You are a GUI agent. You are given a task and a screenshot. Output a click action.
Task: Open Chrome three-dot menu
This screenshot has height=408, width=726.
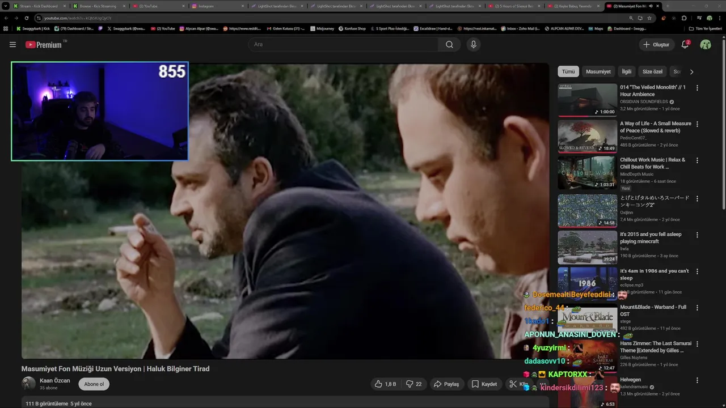click(720, 18)
